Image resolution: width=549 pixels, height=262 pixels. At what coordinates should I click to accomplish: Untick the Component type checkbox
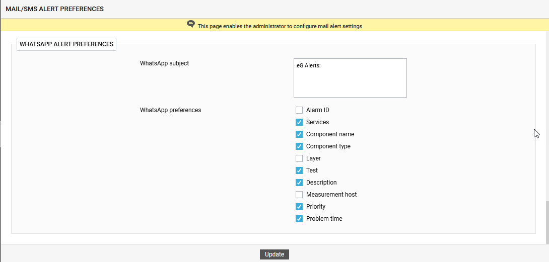coord(299,146)
